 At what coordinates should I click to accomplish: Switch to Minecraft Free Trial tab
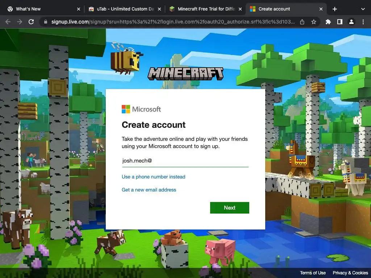(x=206, y=9)
